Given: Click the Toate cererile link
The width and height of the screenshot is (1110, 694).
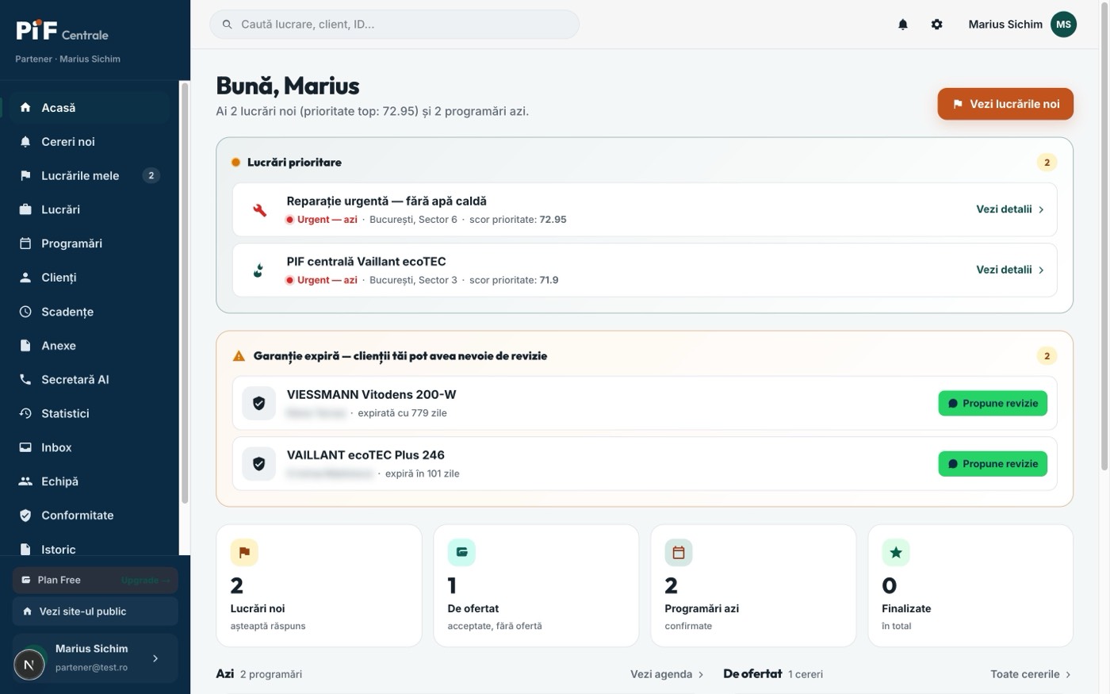Looking at the screenshot, I should coord(1031,674).
